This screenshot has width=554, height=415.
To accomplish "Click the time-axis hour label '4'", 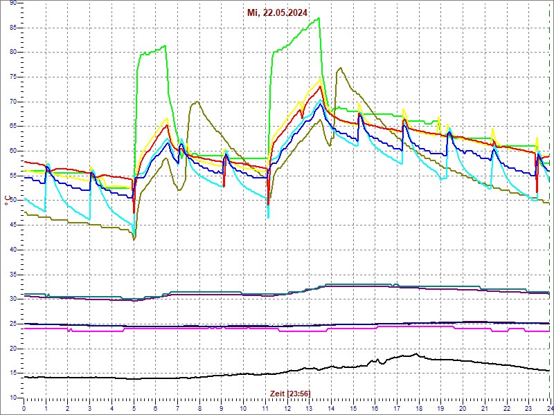I will tap(111, 408).
